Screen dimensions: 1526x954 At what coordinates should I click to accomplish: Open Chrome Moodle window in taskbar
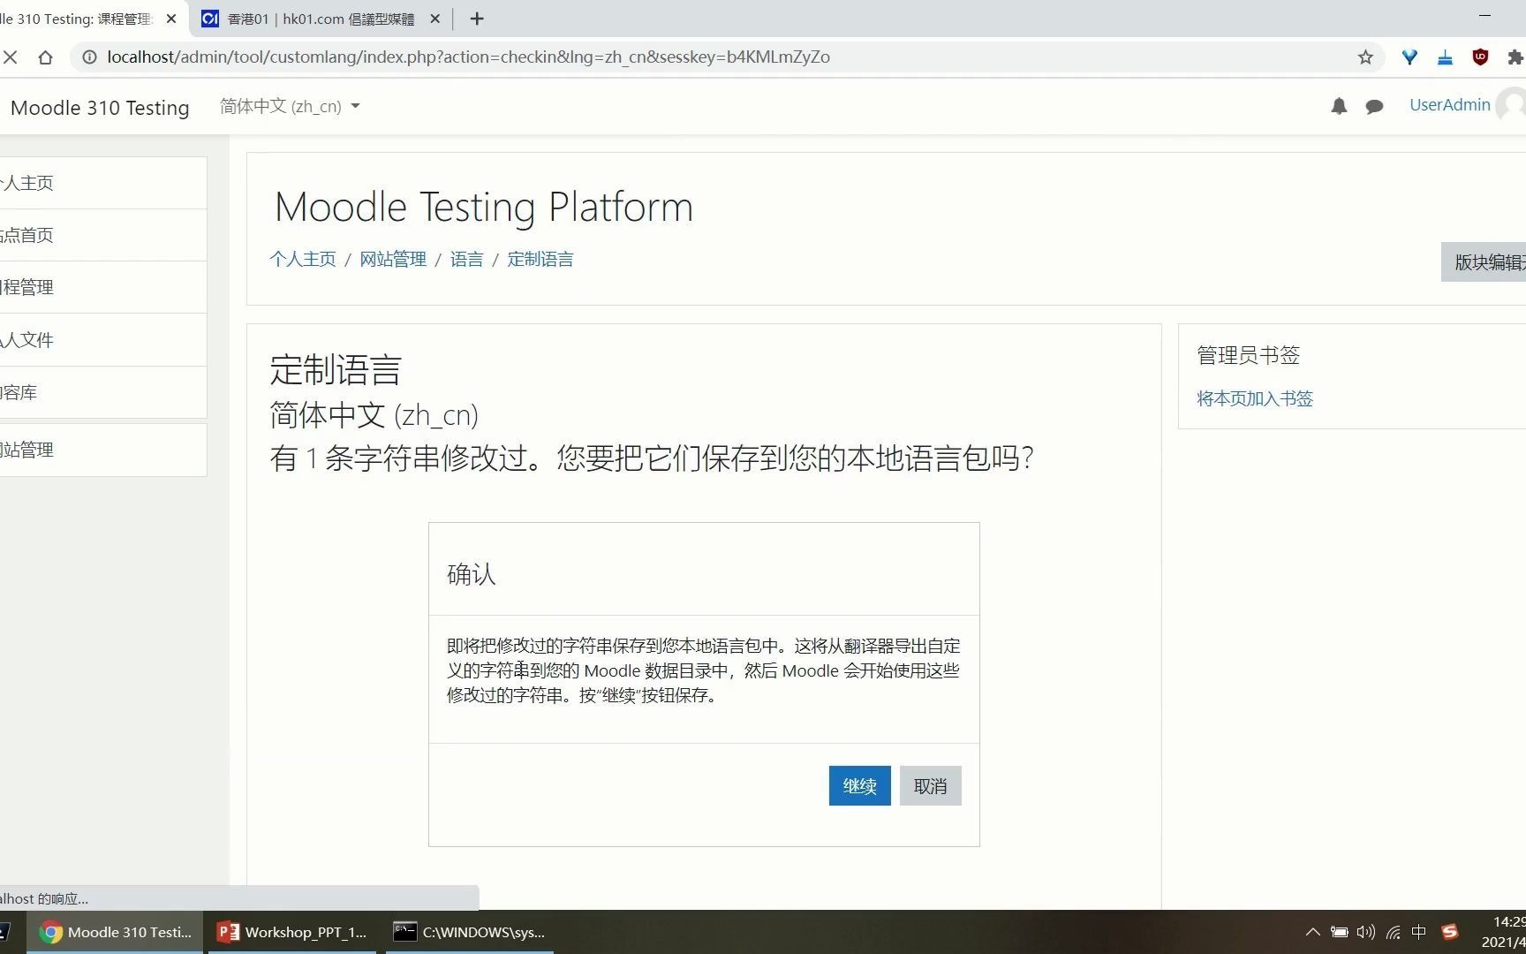(x=116, y=932)
